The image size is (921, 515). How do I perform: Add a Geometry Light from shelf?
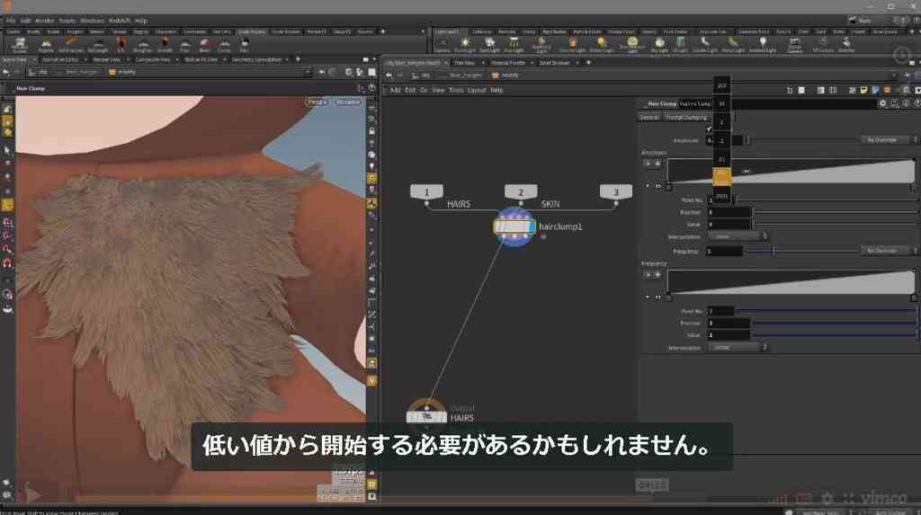click(541, 45)
